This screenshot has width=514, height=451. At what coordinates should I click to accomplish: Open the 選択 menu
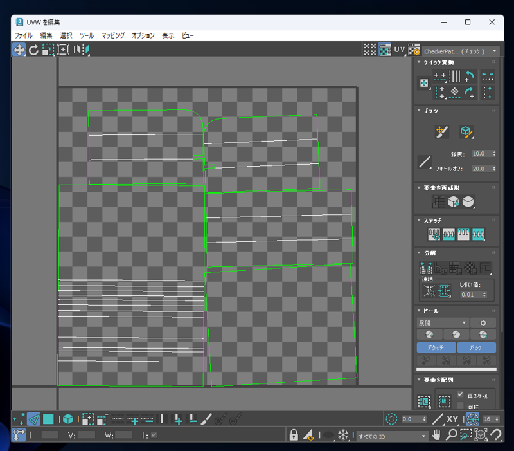(x=66, y=35)
